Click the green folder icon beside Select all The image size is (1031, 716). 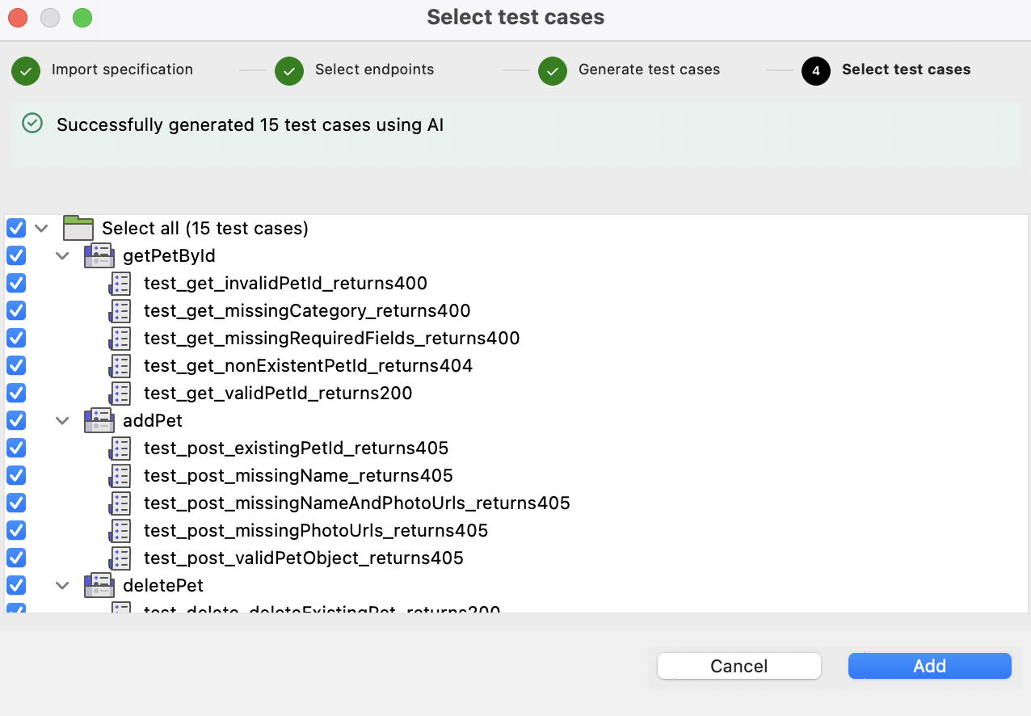[78, 229]
